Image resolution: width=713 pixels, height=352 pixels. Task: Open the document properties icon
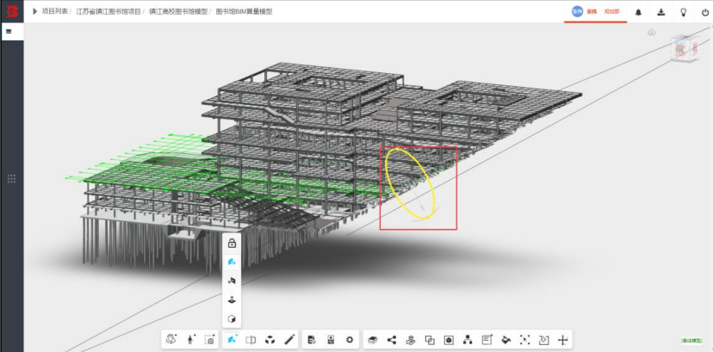pyautogui.click(x=312, y=339)
